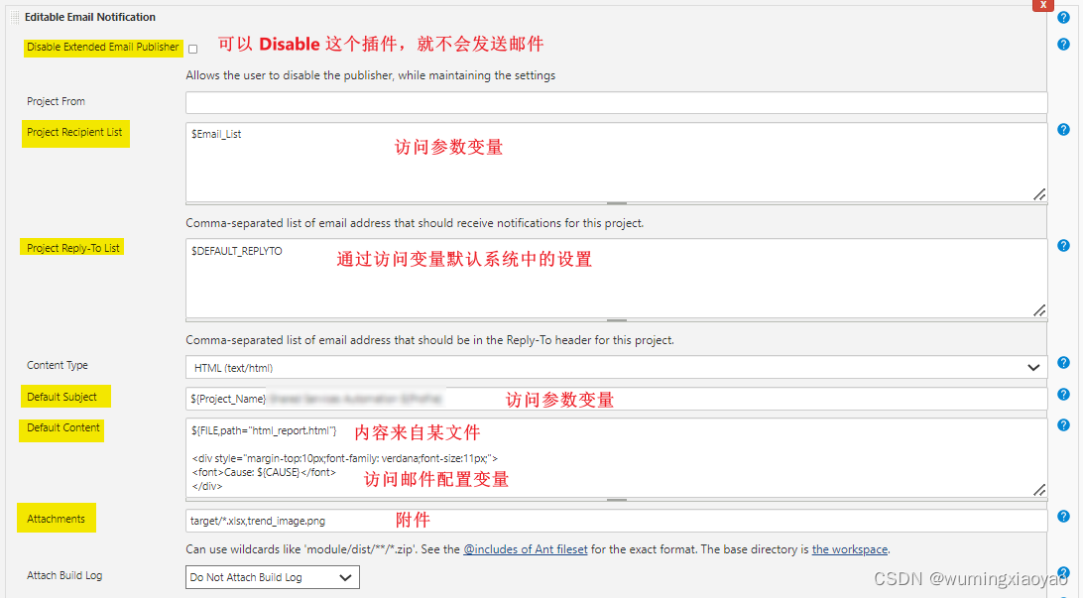
Task: Open help icon for Default Content
Action: [x=1063, y=424]
